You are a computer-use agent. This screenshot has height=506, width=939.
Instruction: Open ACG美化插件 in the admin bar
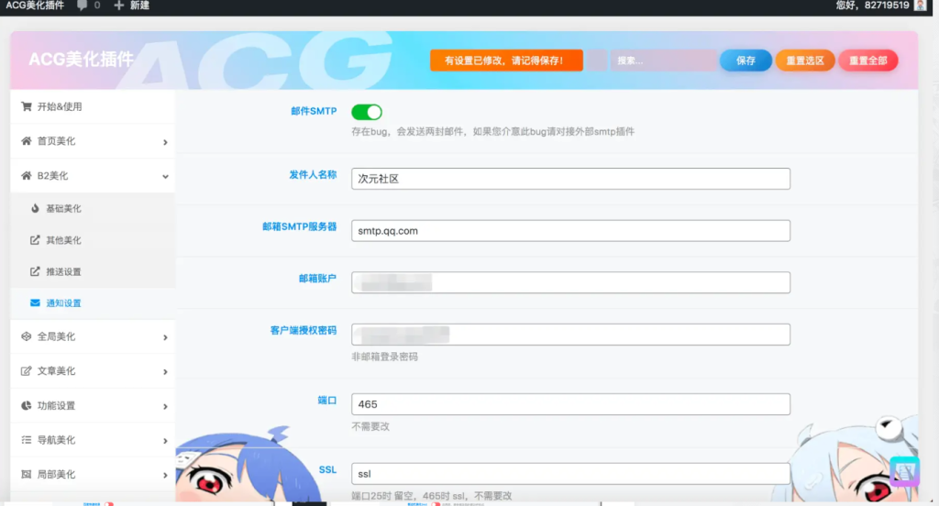tap(35, 5)
